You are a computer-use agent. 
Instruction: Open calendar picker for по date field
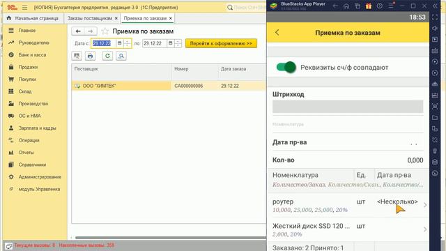170,43
